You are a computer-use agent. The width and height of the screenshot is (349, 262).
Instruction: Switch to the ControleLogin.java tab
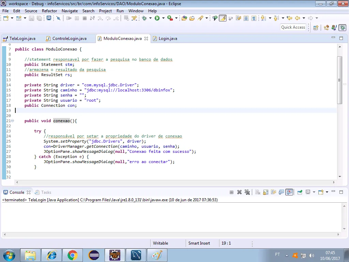point(69,39)
